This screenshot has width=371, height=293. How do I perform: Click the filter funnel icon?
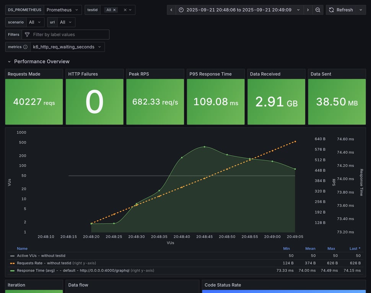coord(27,35)
